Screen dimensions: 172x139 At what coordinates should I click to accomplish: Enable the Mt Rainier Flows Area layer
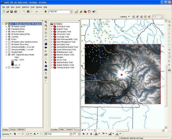point(9,44)
